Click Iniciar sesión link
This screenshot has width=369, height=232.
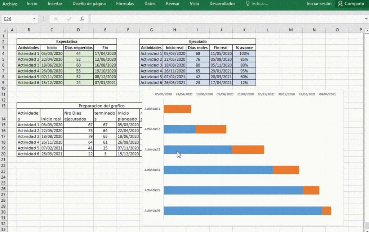coord(319,4)
